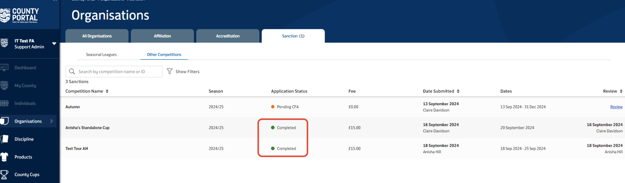Image resolution: width=625 pixels, height=183 pixels.
Task: Click the search magnifier icon
Action: pyautogui.click(x=72, y=72)
